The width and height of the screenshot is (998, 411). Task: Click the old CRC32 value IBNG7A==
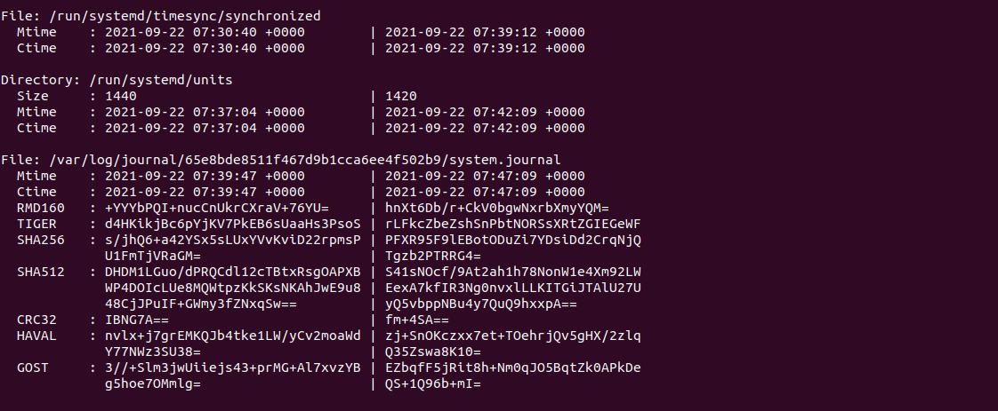pos(137,320)
